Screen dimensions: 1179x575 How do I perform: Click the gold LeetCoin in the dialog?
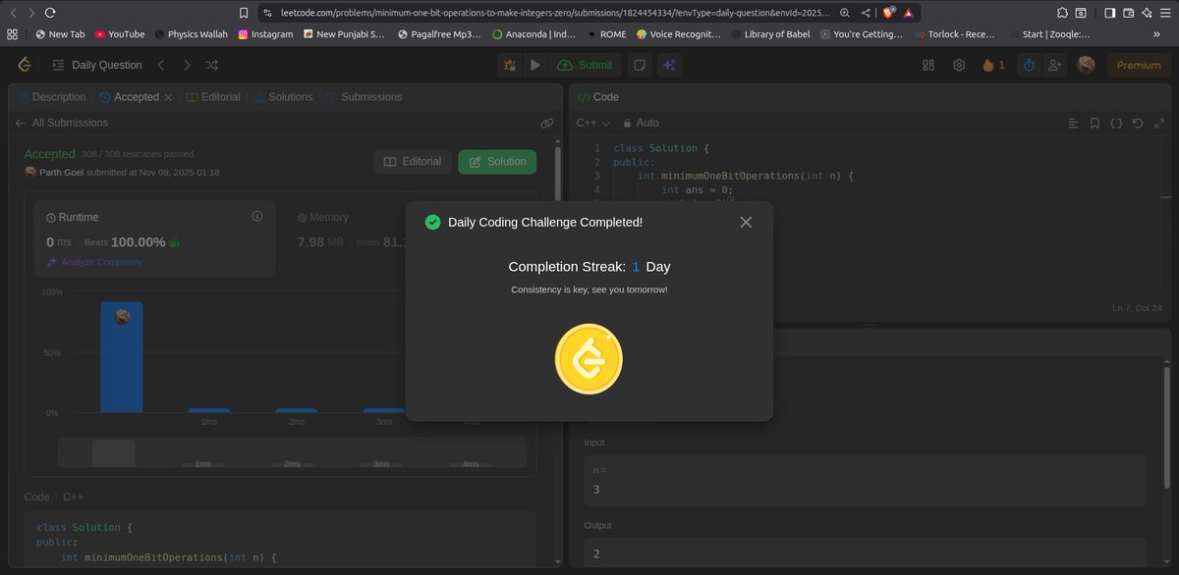pos(589,358)
